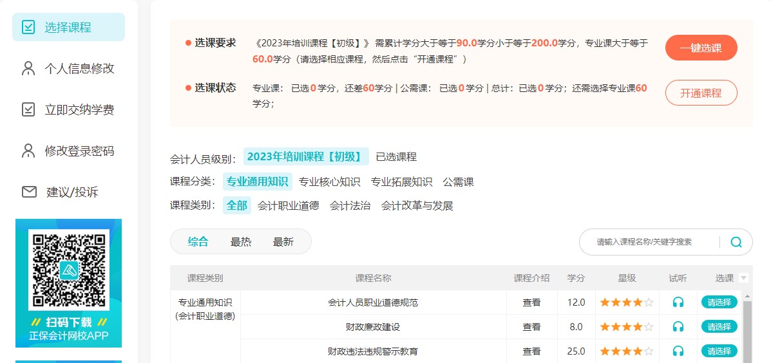The image size is (771, 363).
Task: Click course name 财政廉政建设
Action: click(x=373, y=327)
